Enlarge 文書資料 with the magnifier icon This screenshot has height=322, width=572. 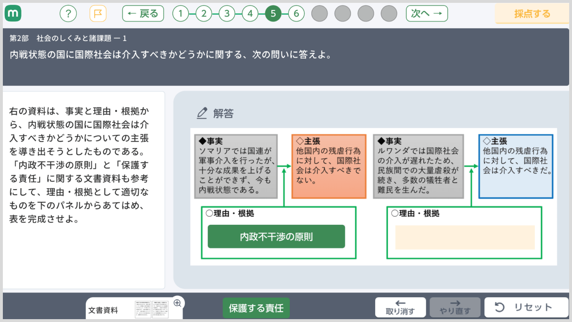(178, 303)
